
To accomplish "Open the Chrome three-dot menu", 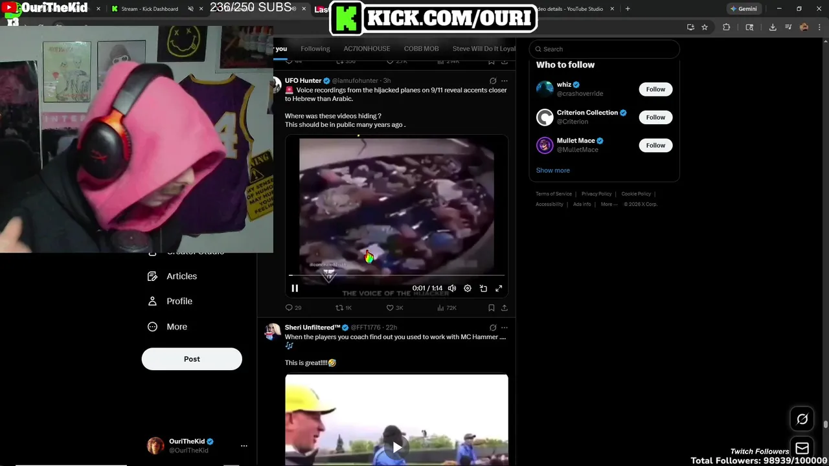I will click(819, 27).
